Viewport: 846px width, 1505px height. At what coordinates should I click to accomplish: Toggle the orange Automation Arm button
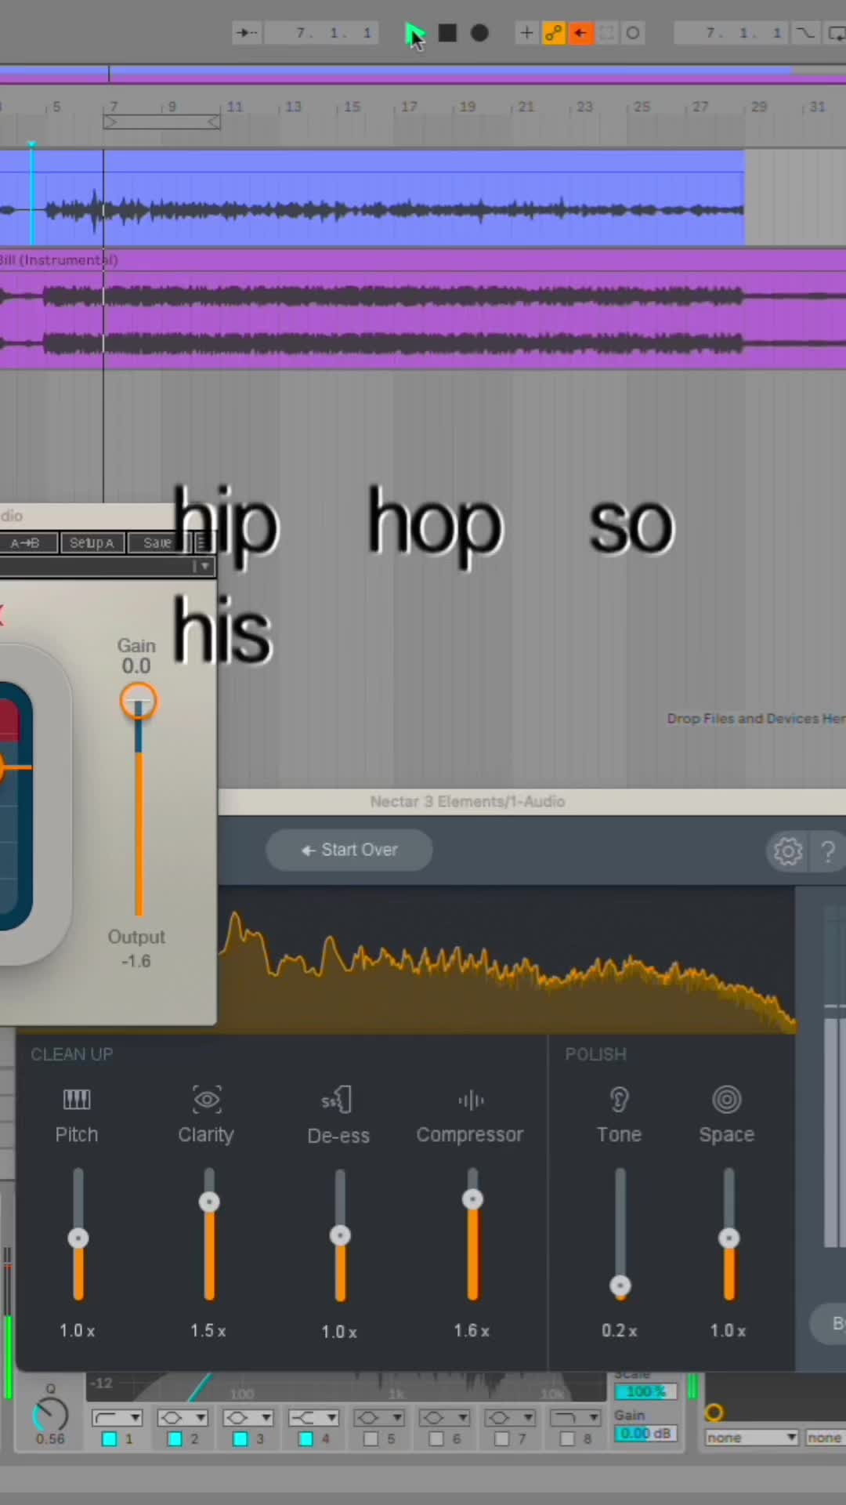coord(554,33)
